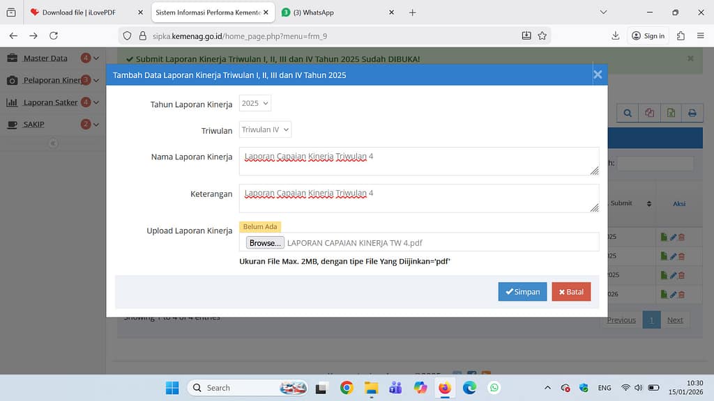This screenshot has height=401, width=714.
Task: Click the Nama Laporan Kinerja text field
Action: coord(418,161)
